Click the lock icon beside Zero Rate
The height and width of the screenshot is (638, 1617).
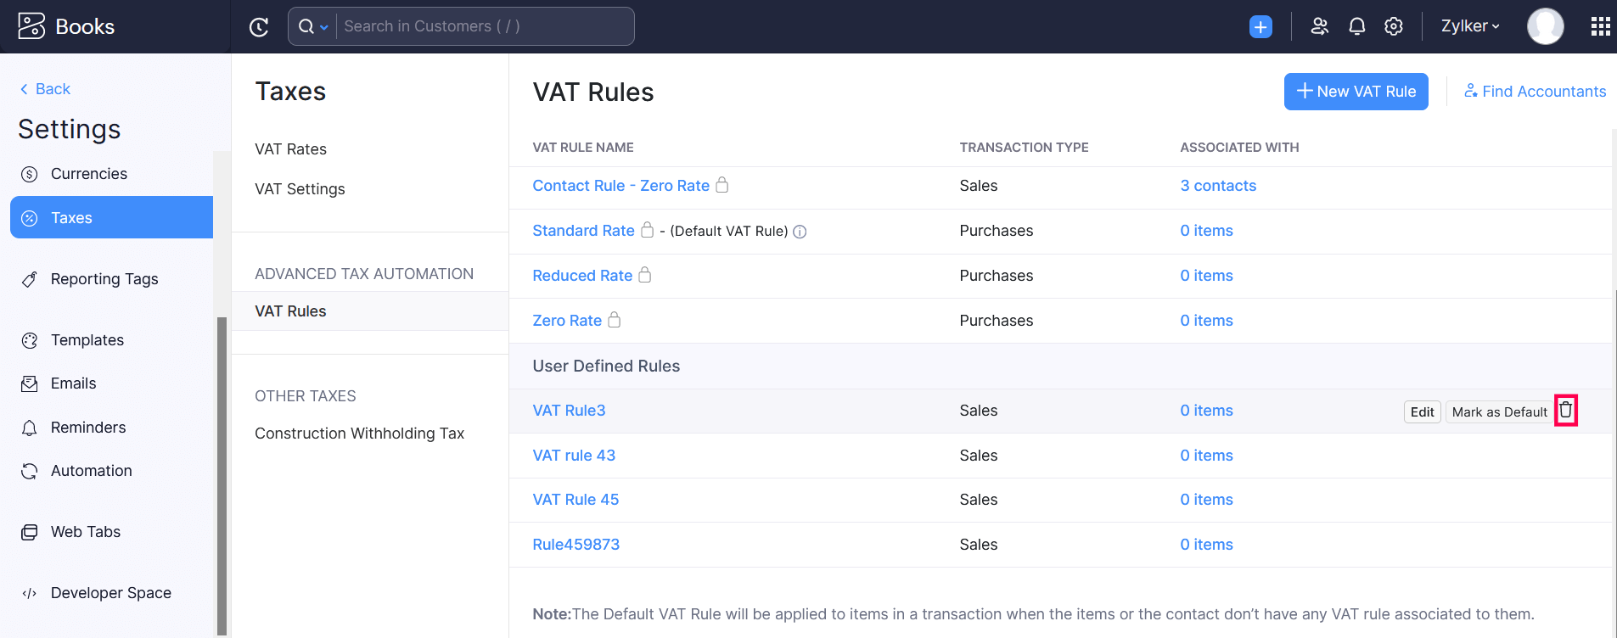pyautogui.click(x=614, y=321)
